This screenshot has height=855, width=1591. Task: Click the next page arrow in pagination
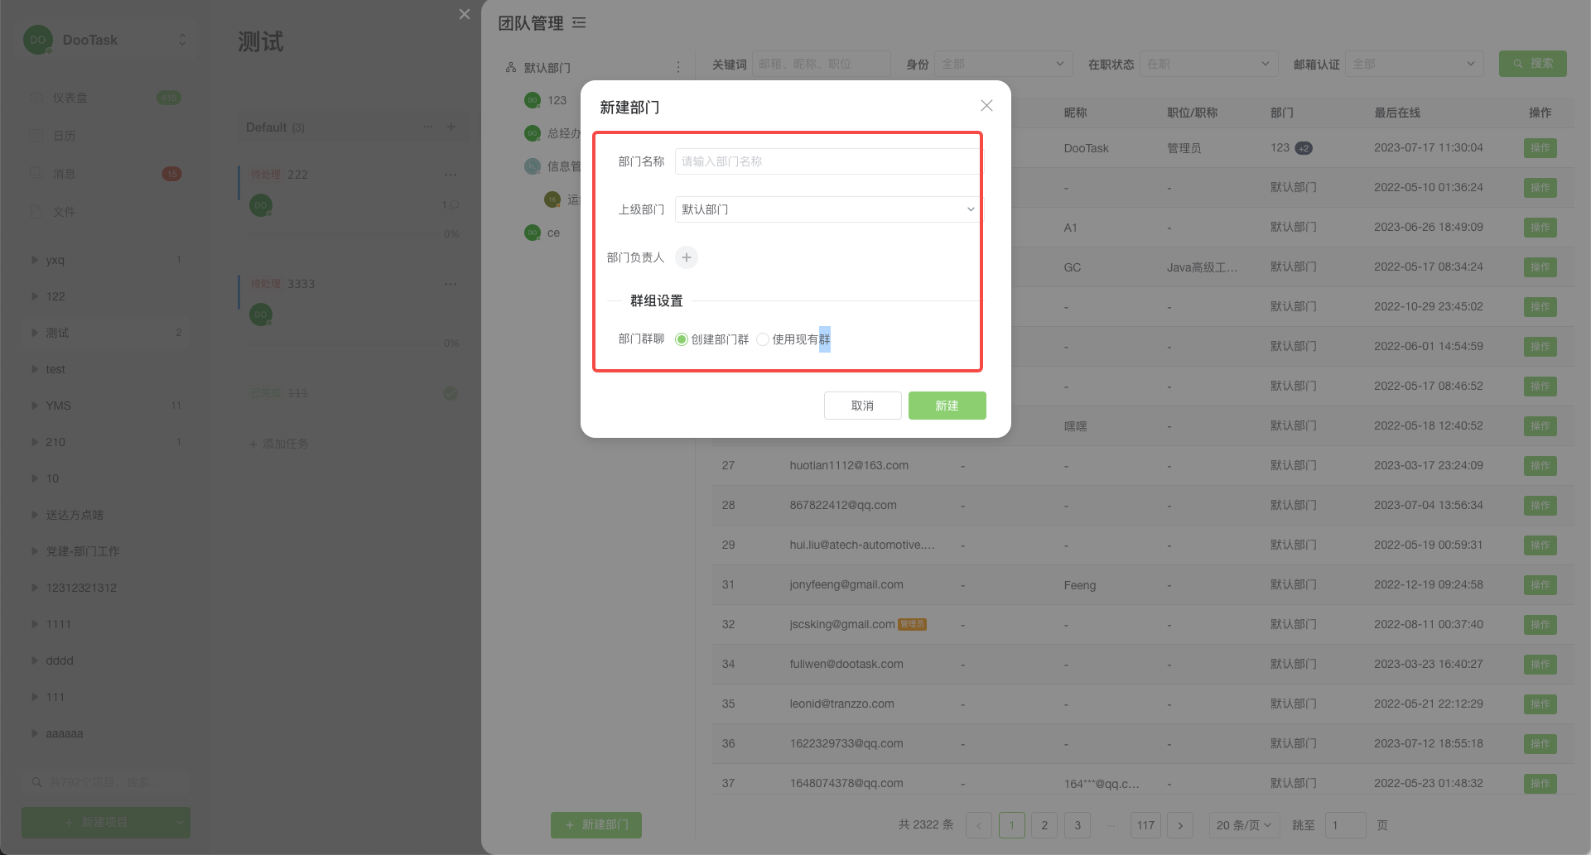[1180, 825]
